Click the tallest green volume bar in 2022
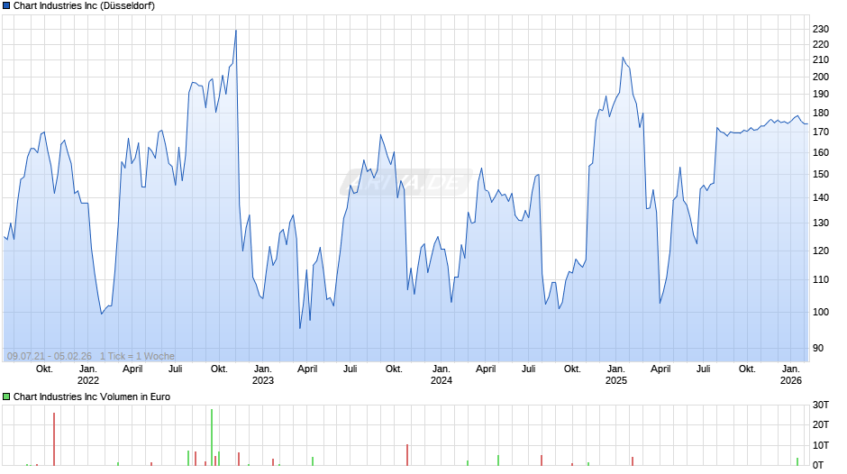Screen dimensions: 847x474 [212, 437]
